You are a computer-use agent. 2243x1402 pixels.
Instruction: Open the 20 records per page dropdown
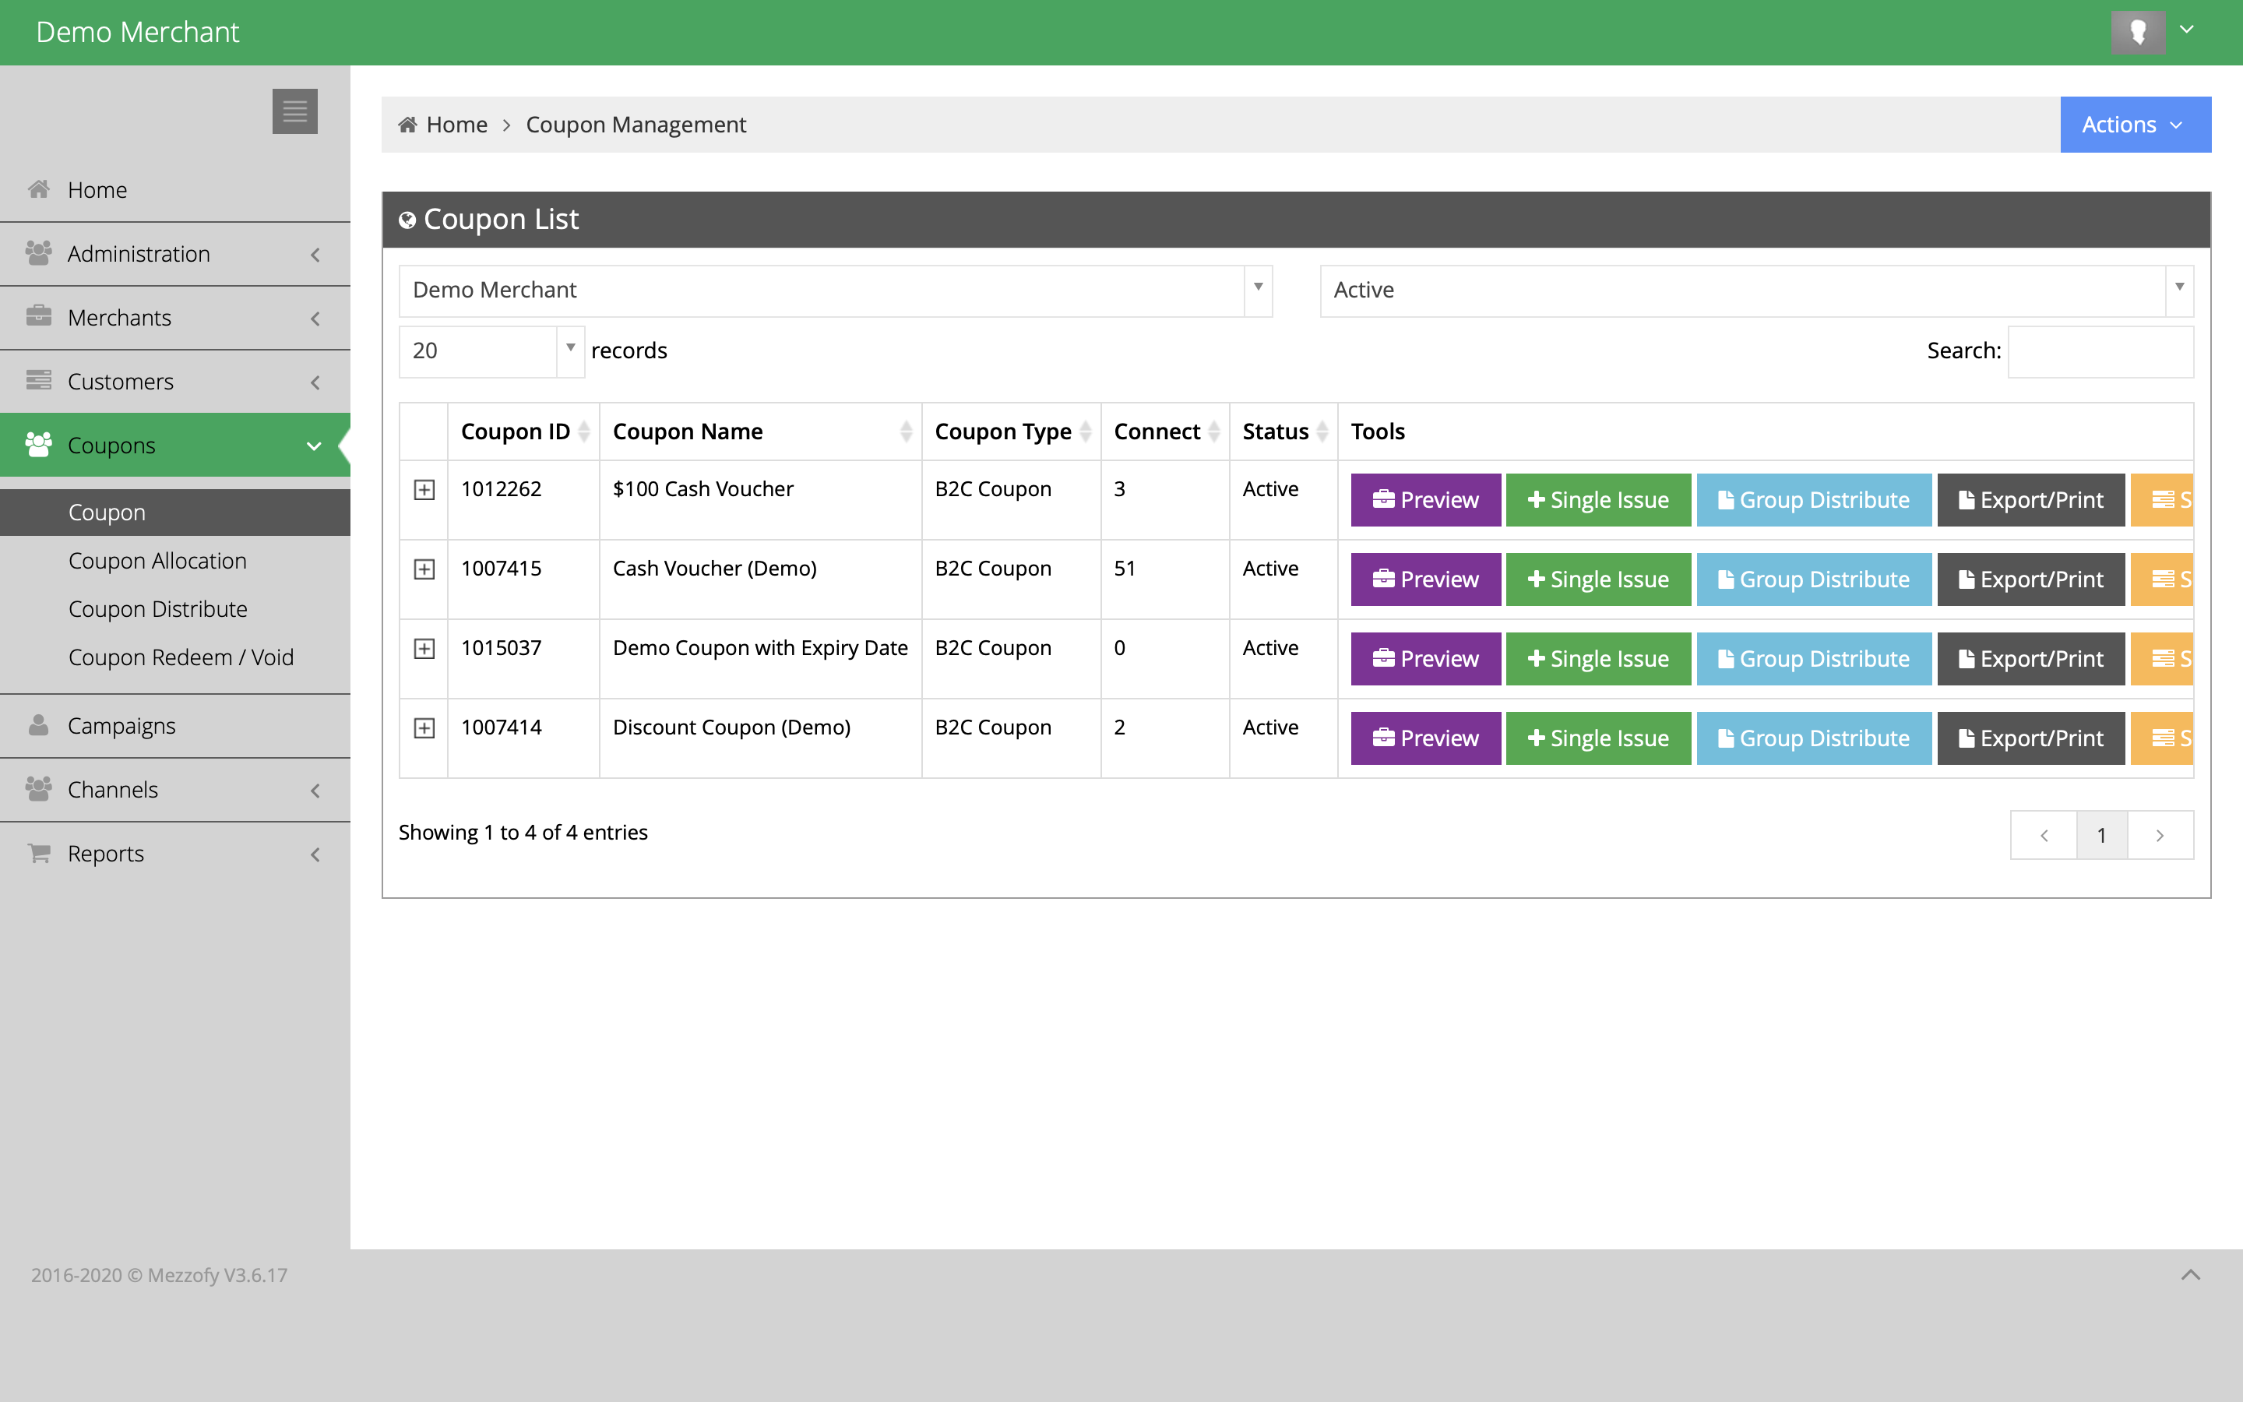point(491,351)
